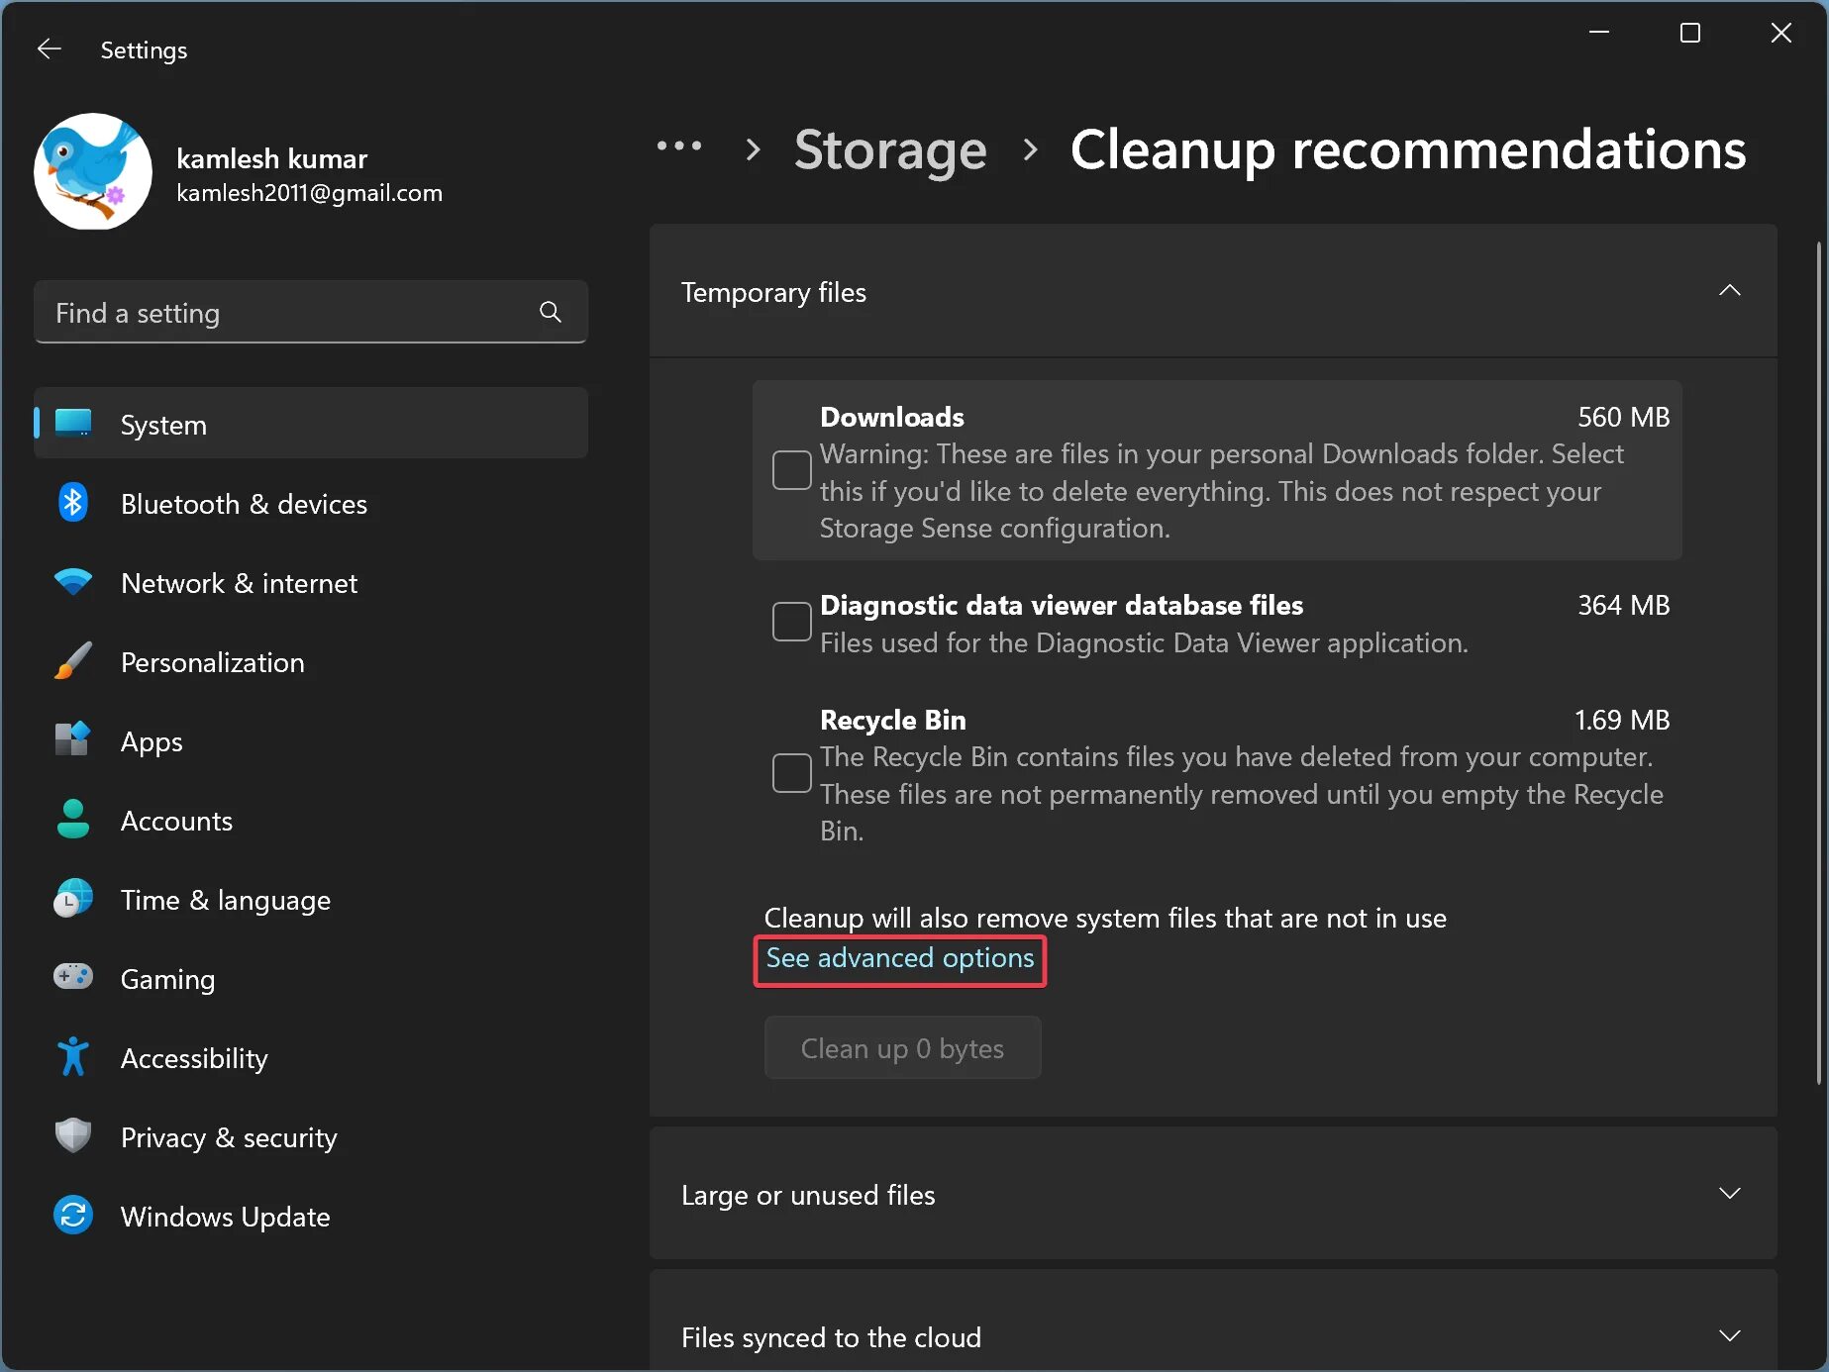The height and width of the screenshot is (1372, 1829).
Task: Click the Bluetooth & devices icon
Action: tap(73, 504)
